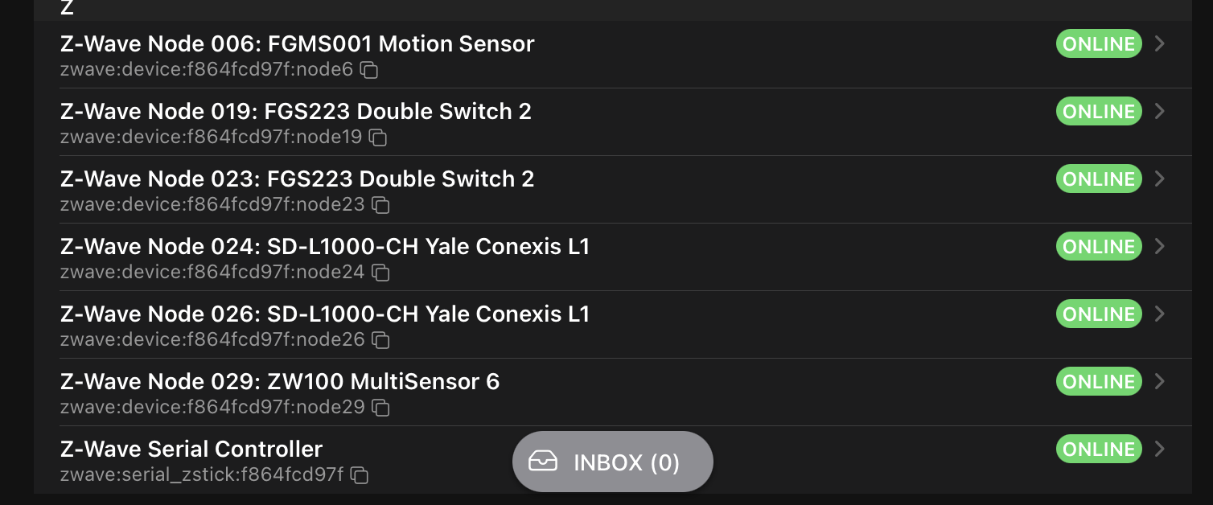Screen dimensions: 1213x505
Task: Expand Node 006 Motion Sensor chevron
Action: coord(1159,43)
